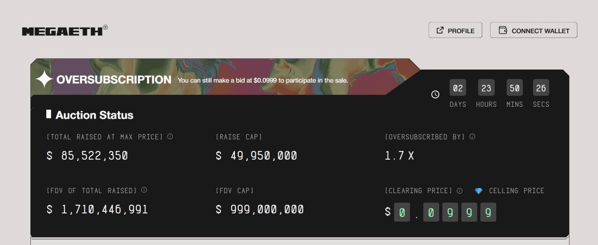Click the blue diamond Ceiling Price icon
The height and width of the screenshot is (245, 598).
(478, 191)
